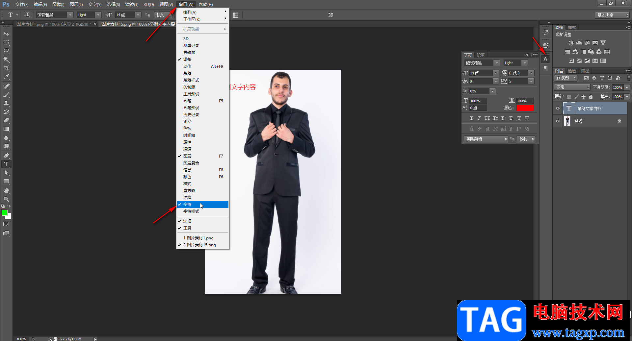
Task: Apply Strikethrough style in Character panel
Action: 527,118
